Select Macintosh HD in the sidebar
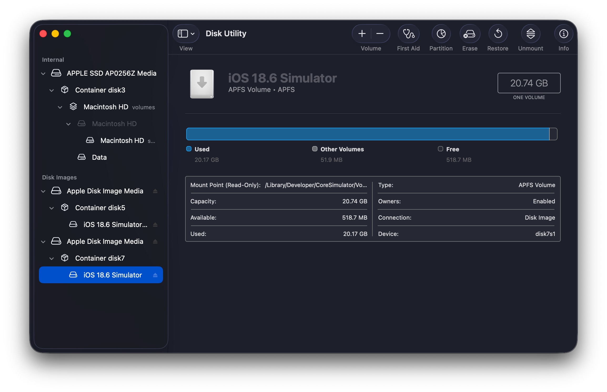This screenshot has width=607, height=392. tap(106, 107)
